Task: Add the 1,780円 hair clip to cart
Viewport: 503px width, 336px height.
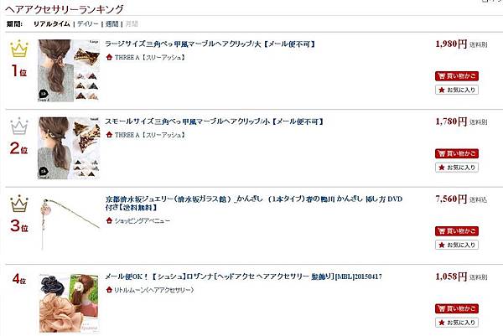Action: [x=457, y=153]
